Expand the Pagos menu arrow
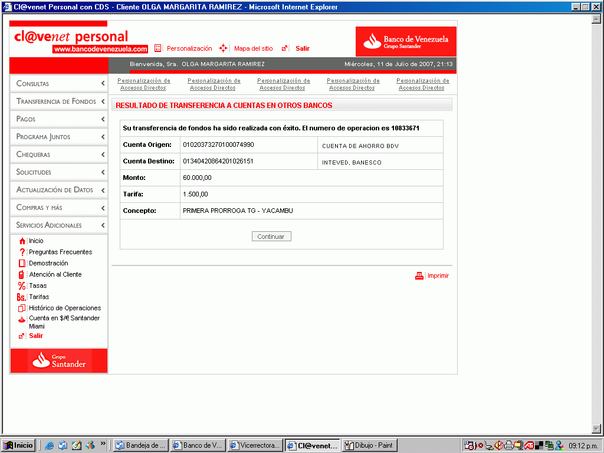 (x=103, y=119)
